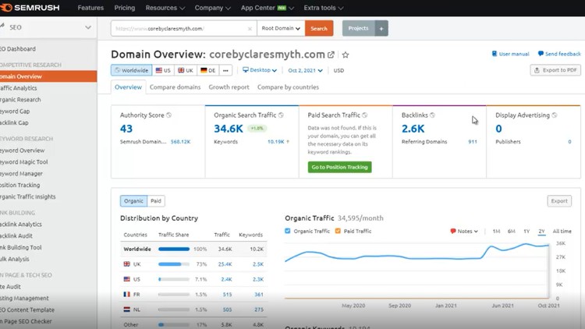Clear the domain search field
585x329 pixels.
click(250, 29)
